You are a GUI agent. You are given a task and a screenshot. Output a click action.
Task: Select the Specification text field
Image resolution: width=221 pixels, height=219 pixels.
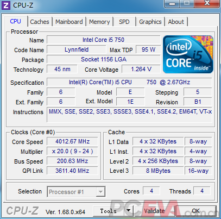coord(129,82)
